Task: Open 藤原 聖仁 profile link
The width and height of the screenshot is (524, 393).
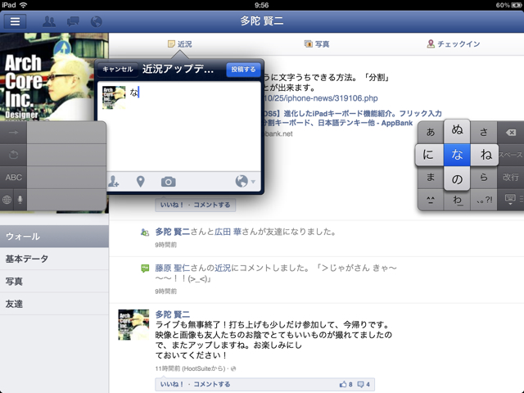Action: click(172, 268)
